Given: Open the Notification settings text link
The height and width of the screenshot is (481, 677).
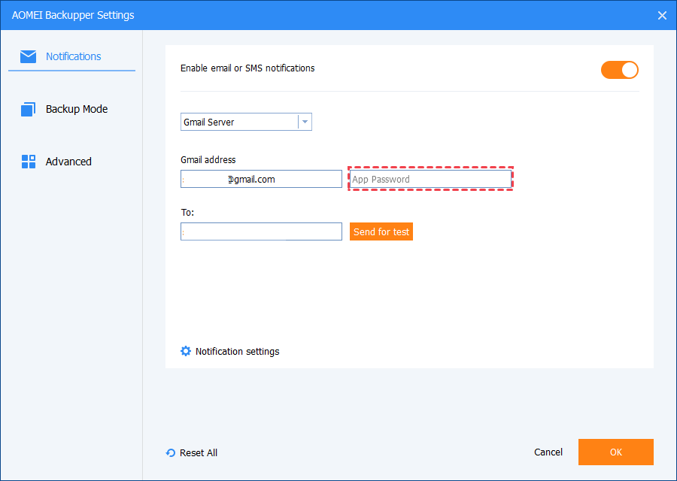Looking at the screenshot, I should coord(237,351).
